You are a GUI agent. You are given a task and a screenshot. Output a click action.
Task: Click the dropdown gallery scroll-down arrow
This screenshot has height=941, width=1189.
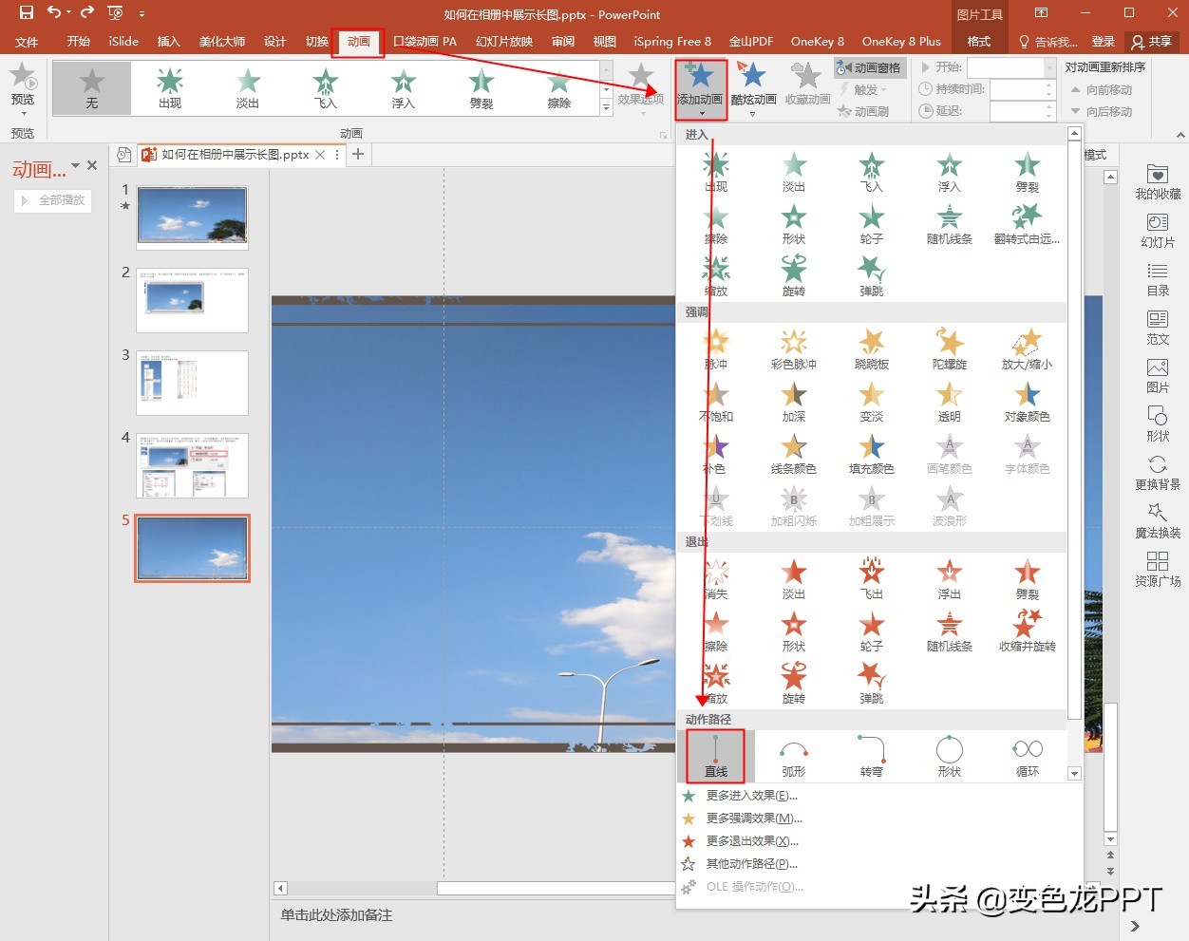click(x=1074, y=774)
